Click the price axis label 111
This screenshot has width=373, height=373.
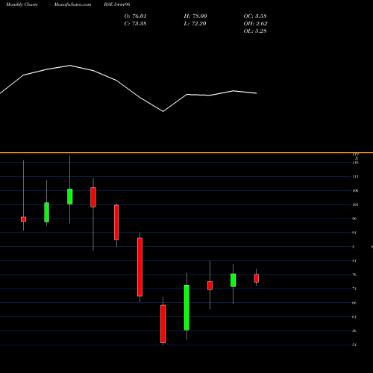(x=355, y=177)
